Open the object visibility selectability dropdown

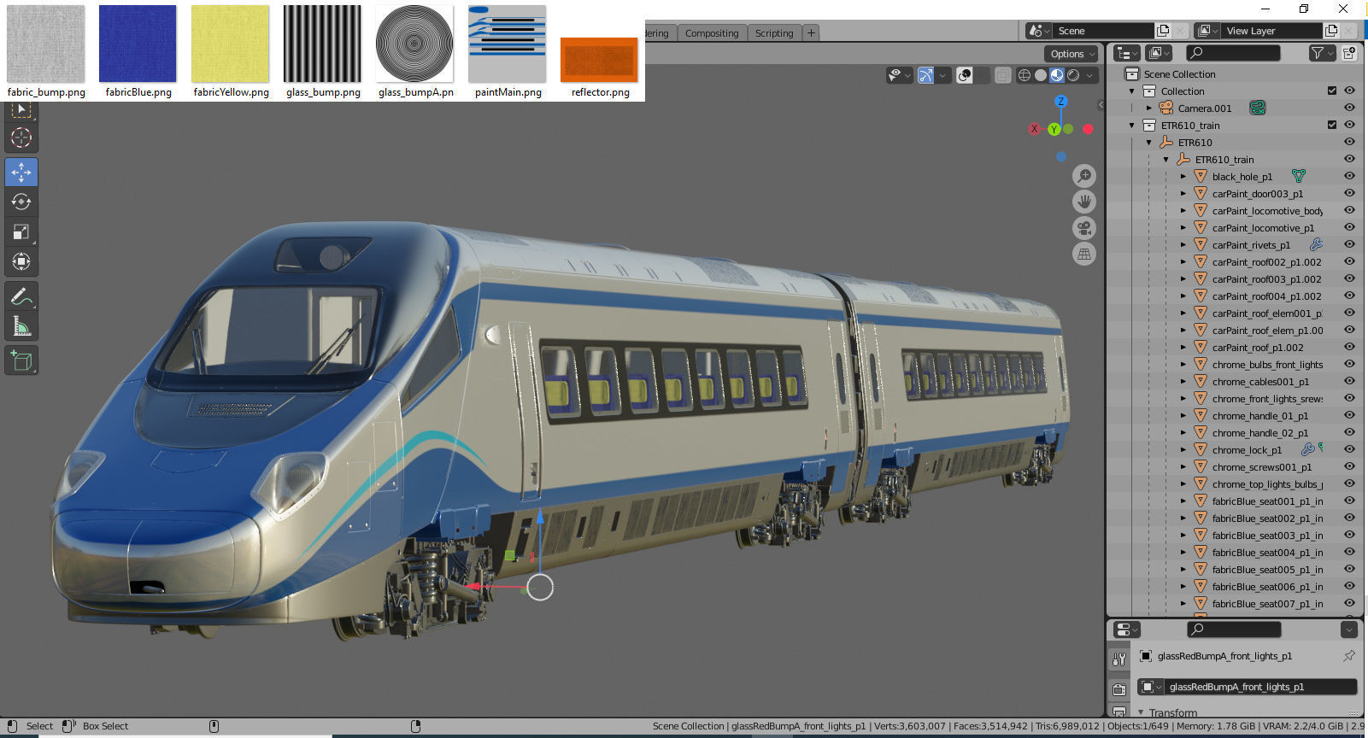click(899, 75)
